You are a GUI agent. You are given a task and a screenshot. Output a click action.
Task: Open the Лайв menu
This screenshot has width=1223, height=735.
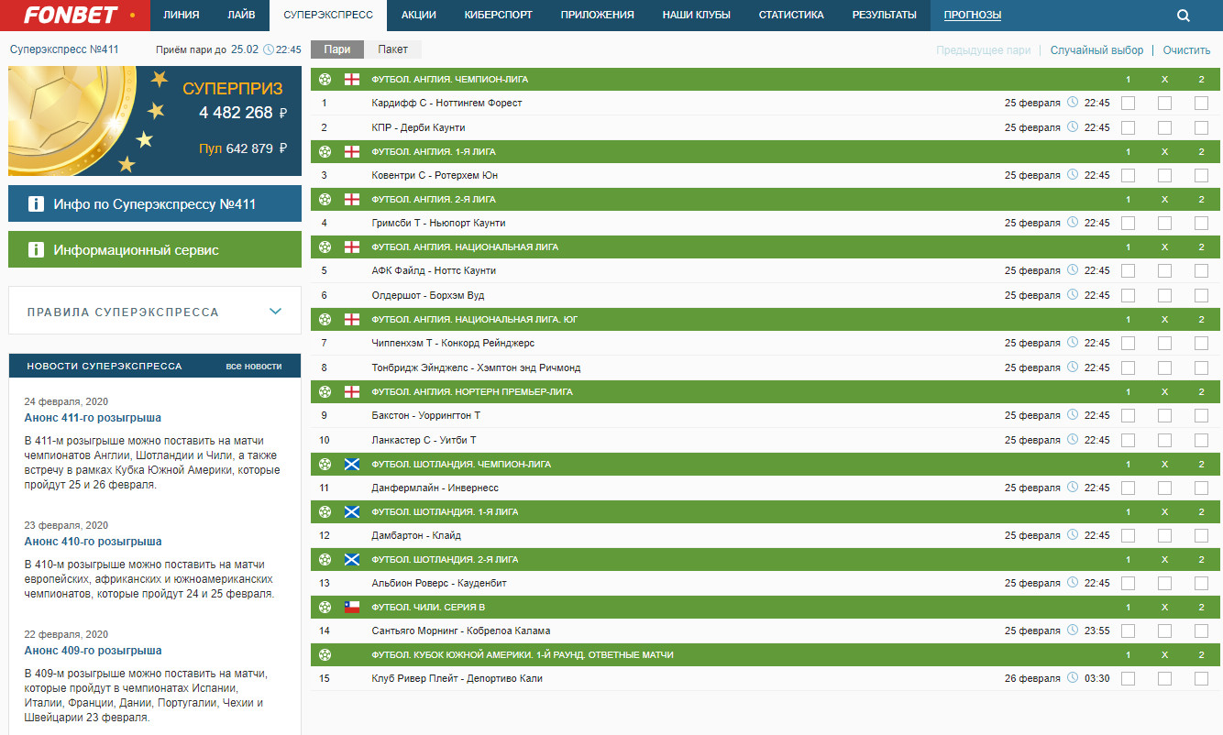tap(242, 16)
